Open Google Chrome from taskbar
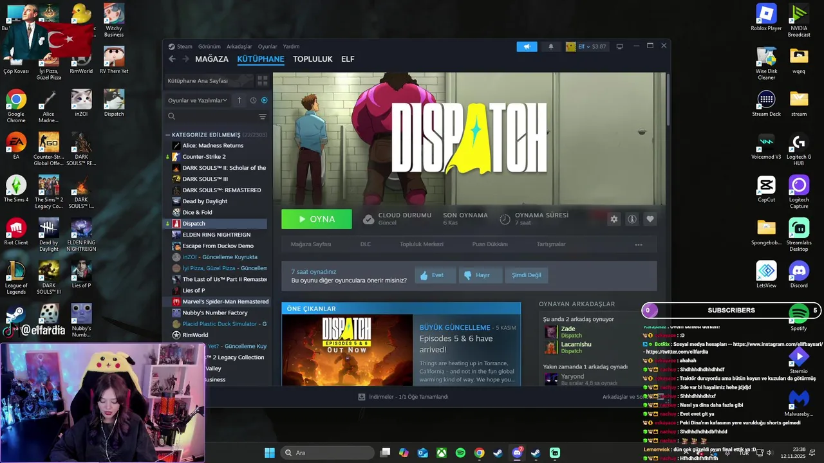The height and width of the screenshot is (463, 824). [x=479, y=453]
